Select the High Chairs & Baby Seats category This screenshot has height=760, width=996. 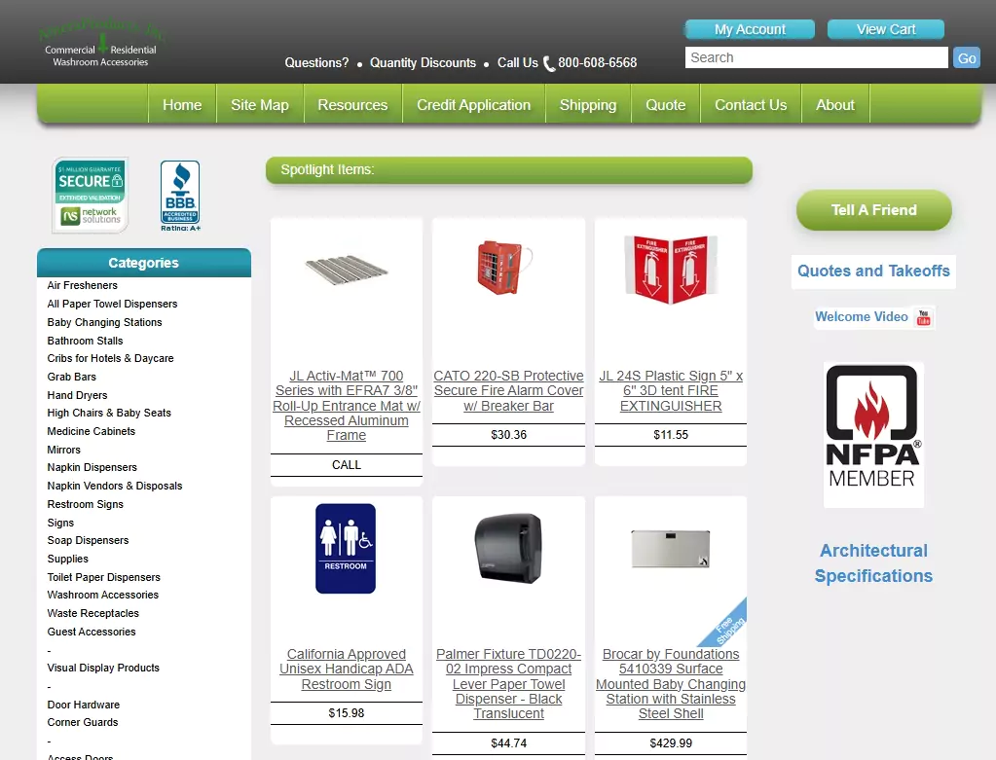coord(109,413)
